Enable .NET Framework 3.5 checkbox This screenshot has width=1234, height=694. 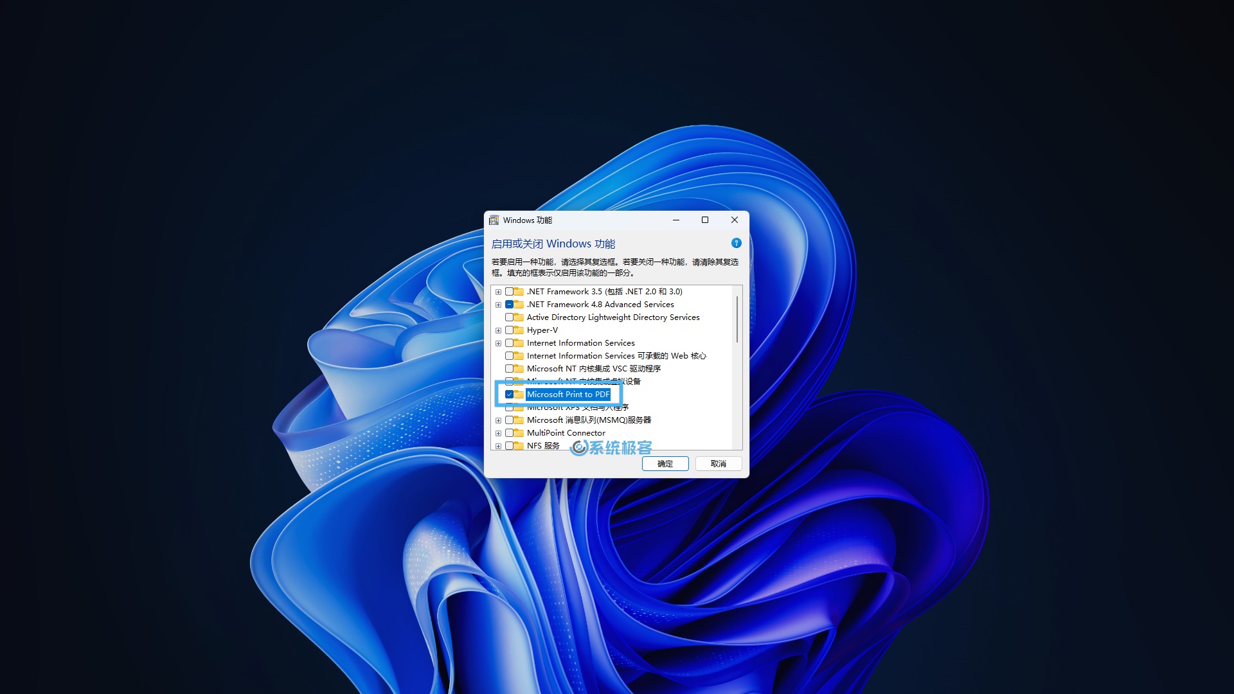point(509,292)
